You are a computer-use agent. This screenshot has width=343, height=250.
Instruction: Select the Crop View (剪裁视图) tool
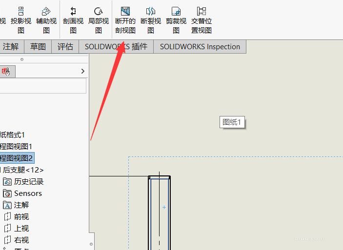point(176,20)
